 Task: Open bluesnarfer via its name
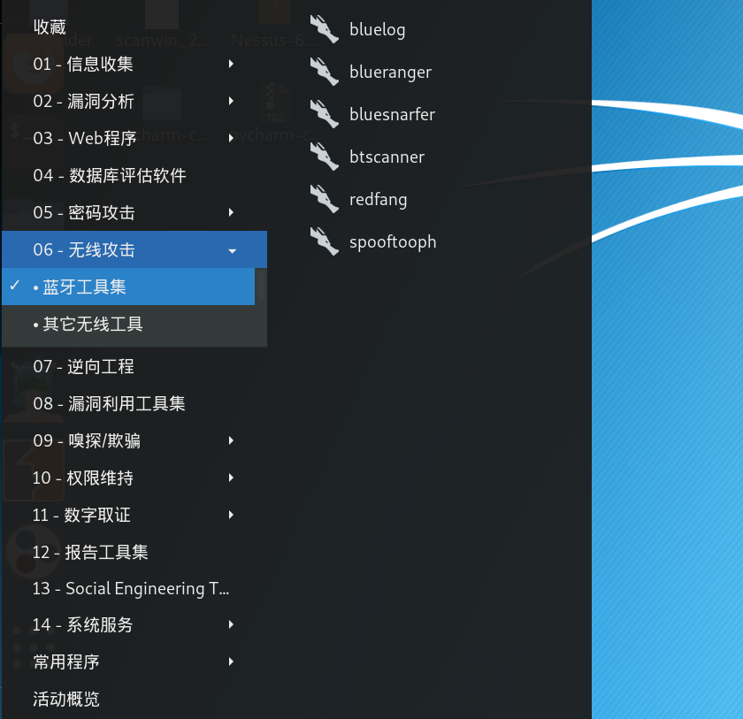392,115
